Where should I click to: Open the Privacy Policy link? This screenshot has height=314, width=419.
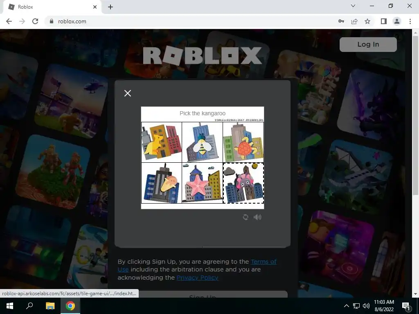197,278
